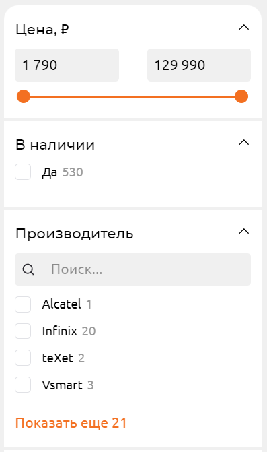Collapse the Производитель filter section
Viewport: 267px width, 452px height.
244,231
